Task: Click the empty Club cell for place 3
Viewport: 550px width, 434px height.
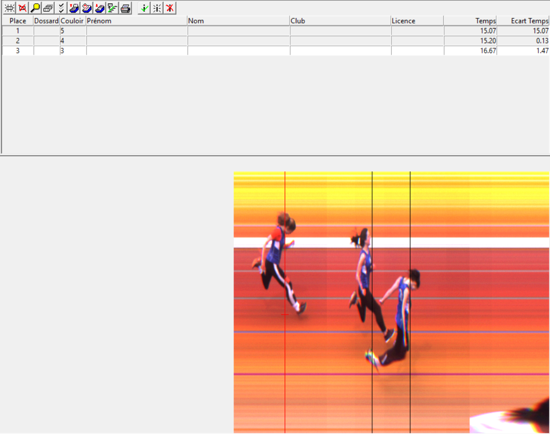Action: 340,51
